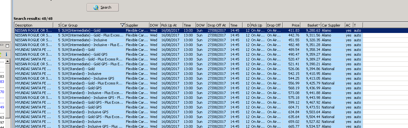
Task: Click the Search results: 48/48 label
Action: point(33,19)
